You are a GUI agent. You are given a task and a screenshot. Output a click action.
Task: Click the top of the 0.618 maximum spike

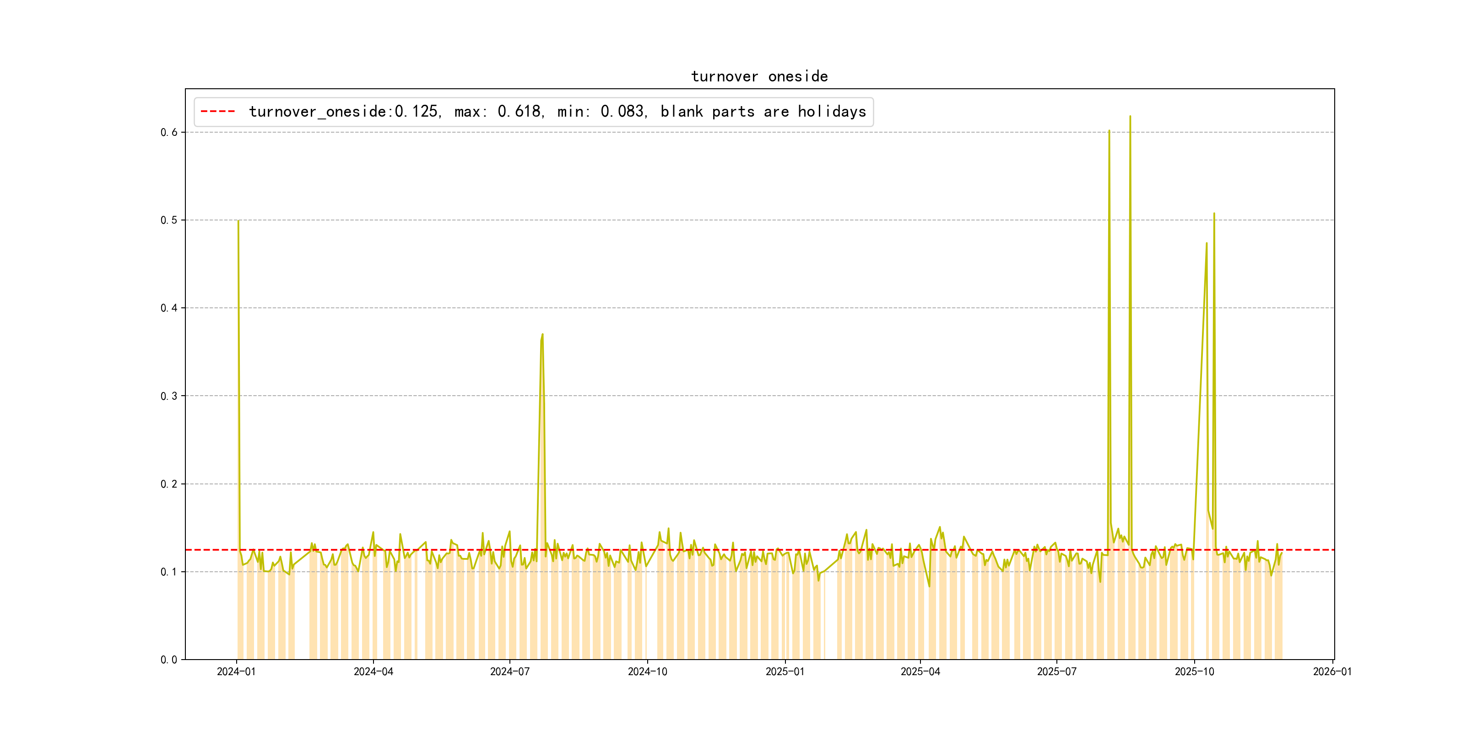pyautogui.click(x=1130, y=117)
